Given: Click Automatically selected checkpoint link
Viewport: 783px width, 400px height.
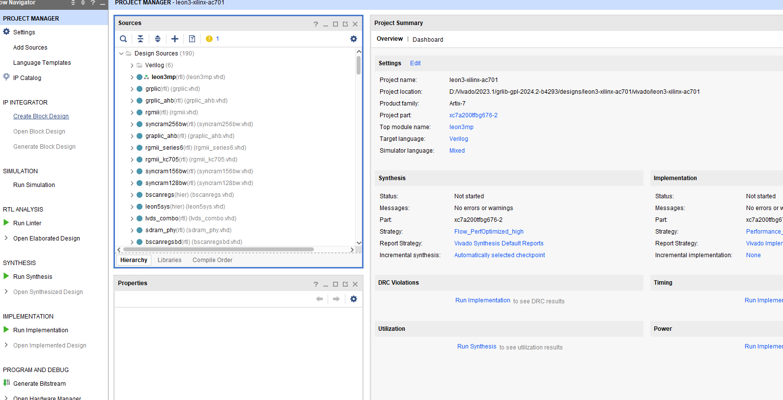Looking at the screenshot, I should click(x=500, y=255).
